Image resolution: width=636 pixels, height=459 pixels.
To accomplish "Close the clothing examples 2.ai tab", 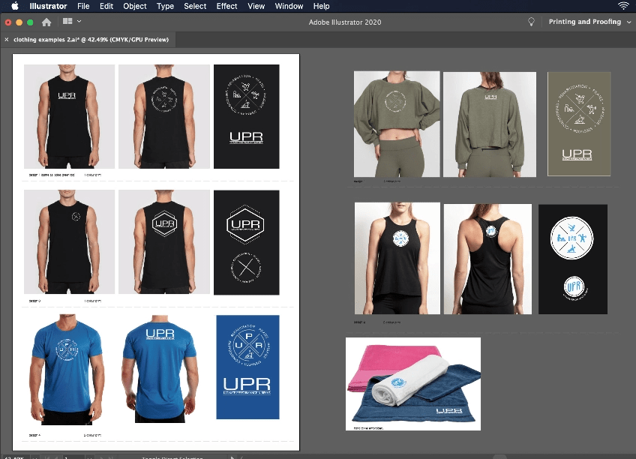I will [7, 39].
